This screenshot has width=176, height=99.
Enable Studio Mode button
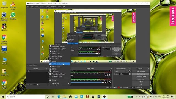point(141,79)
